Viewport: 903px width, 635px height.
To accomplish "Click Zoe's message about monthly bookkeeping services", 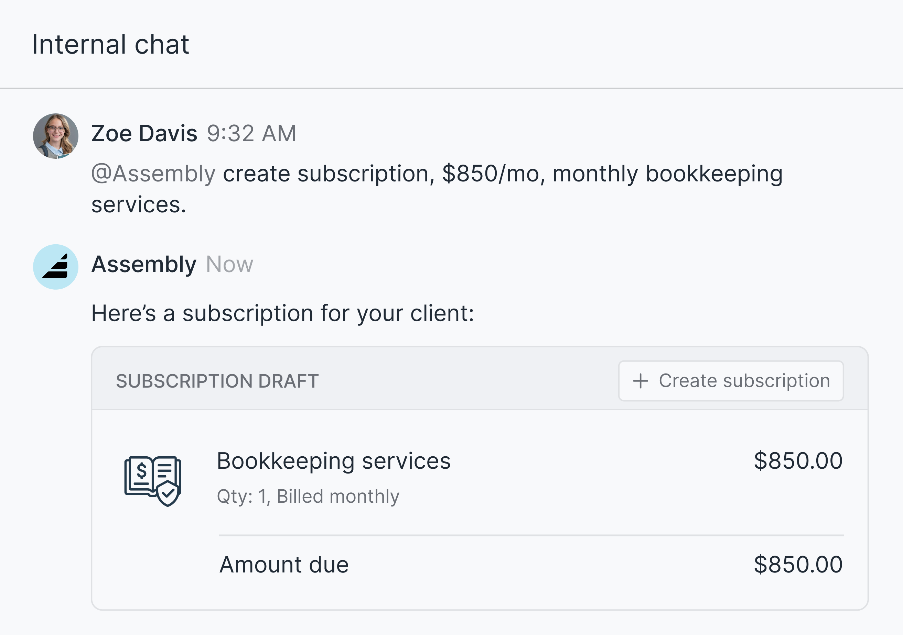I will [437, 189].
